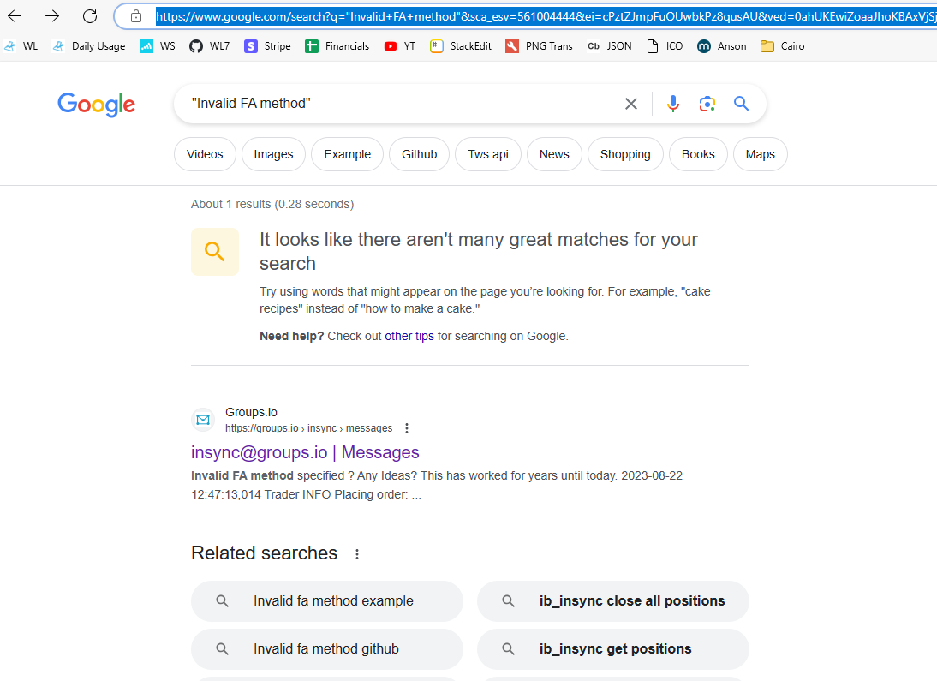937x681 pixels.
Task: Select "Invalid fa method example" related search
Action: click(333, 601)
